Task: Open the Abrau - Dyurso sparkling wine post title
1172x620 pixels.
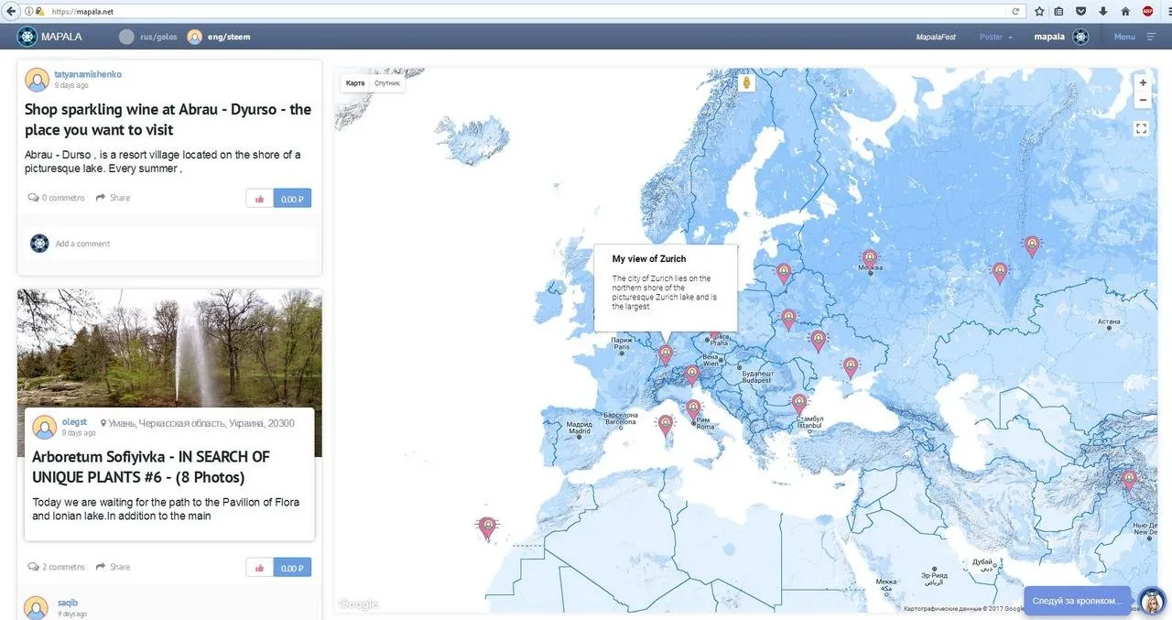Action: click(x=168, y=119)
